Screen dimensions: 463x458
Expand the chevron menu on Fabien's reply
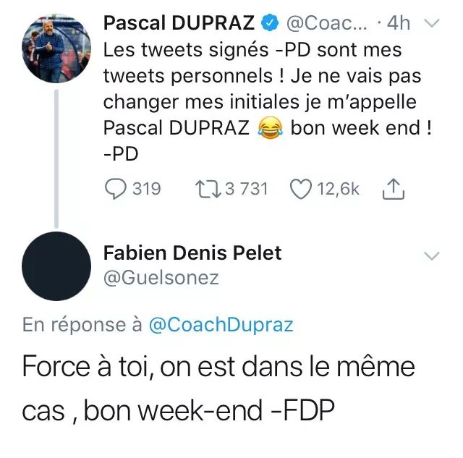click(x=431, y=255)
